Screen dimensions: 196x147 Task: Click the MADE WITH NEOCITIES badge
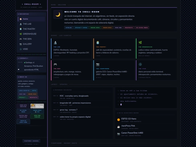coord(23,106)
